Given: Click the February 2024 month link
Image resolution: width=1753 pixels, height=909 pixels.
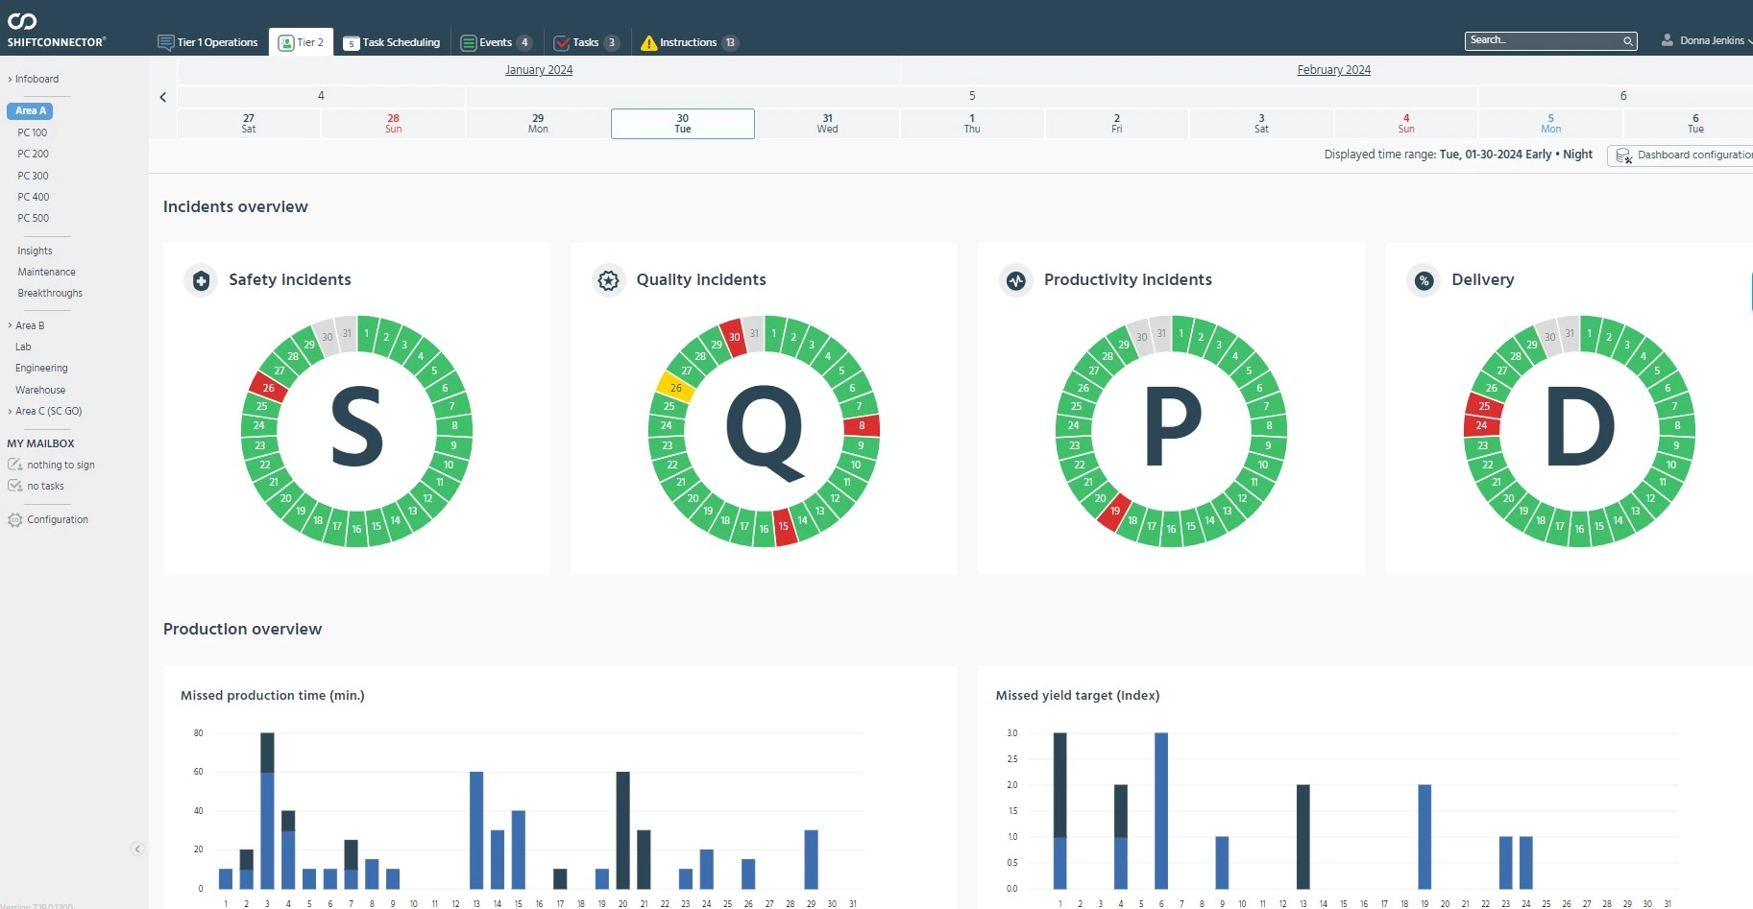Looking at the screenshot, I should pos(1334,70).
